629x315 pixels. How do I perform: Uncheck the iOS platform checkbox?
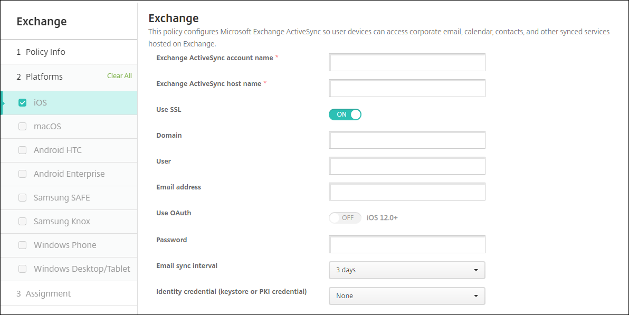[23, 103]
